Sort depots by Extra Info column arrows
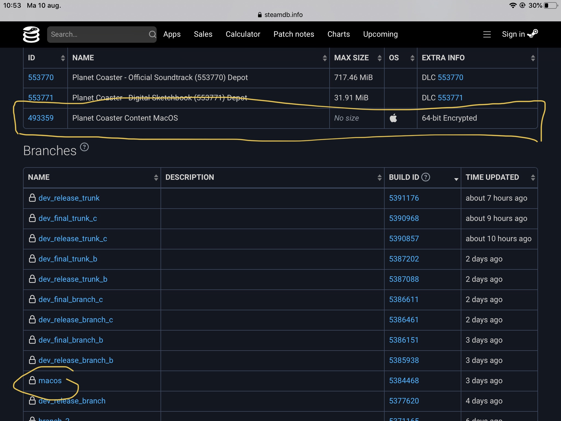561x421 pixels. (533, 58)
